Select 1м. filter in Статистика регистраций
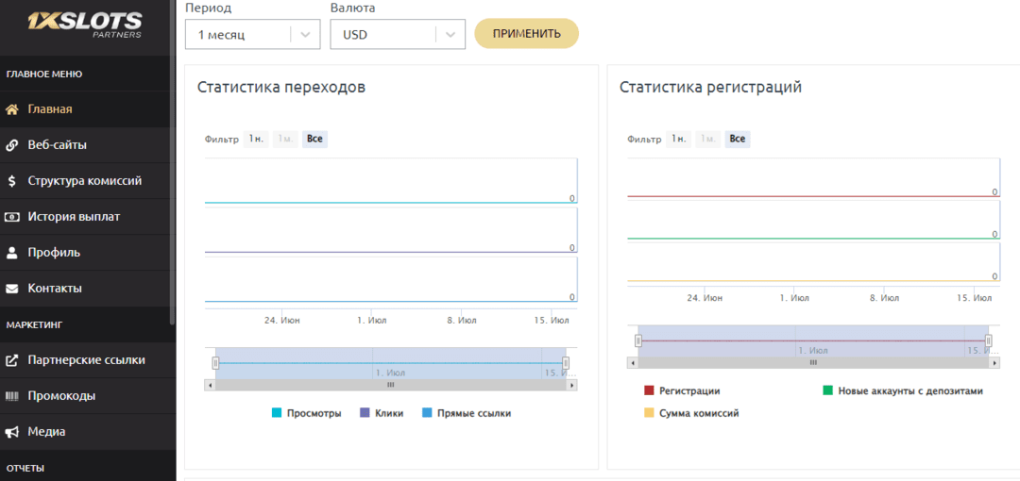This screenshot has height=481, width=1020. click(707, 139)
